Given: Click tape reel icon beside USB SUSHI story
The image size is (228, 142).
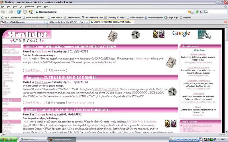Looking at the screenshot, I should coord(172,91).
